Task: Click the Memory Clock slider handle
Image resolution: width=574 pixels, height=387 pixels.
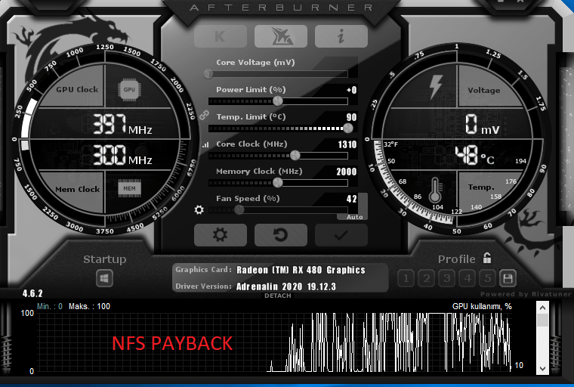Action: 278,182
